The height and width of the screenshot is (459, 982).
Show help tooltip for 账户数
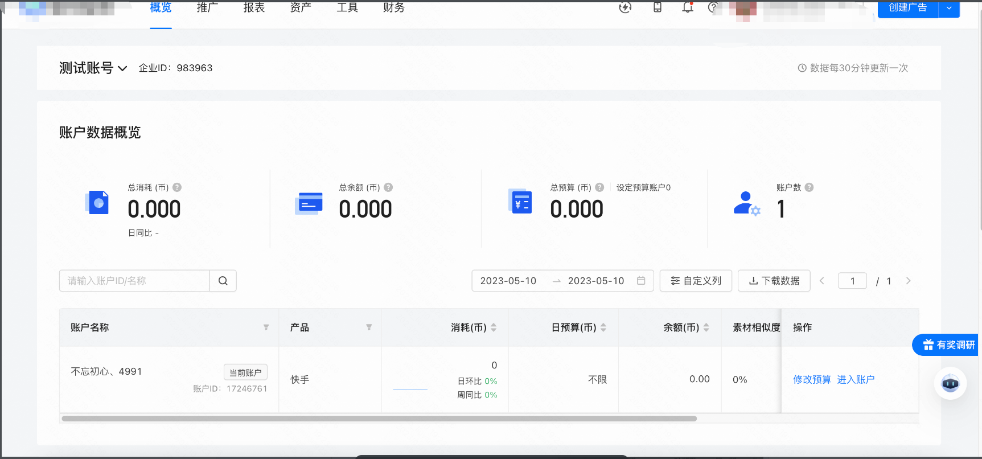(x=809, y=187)
